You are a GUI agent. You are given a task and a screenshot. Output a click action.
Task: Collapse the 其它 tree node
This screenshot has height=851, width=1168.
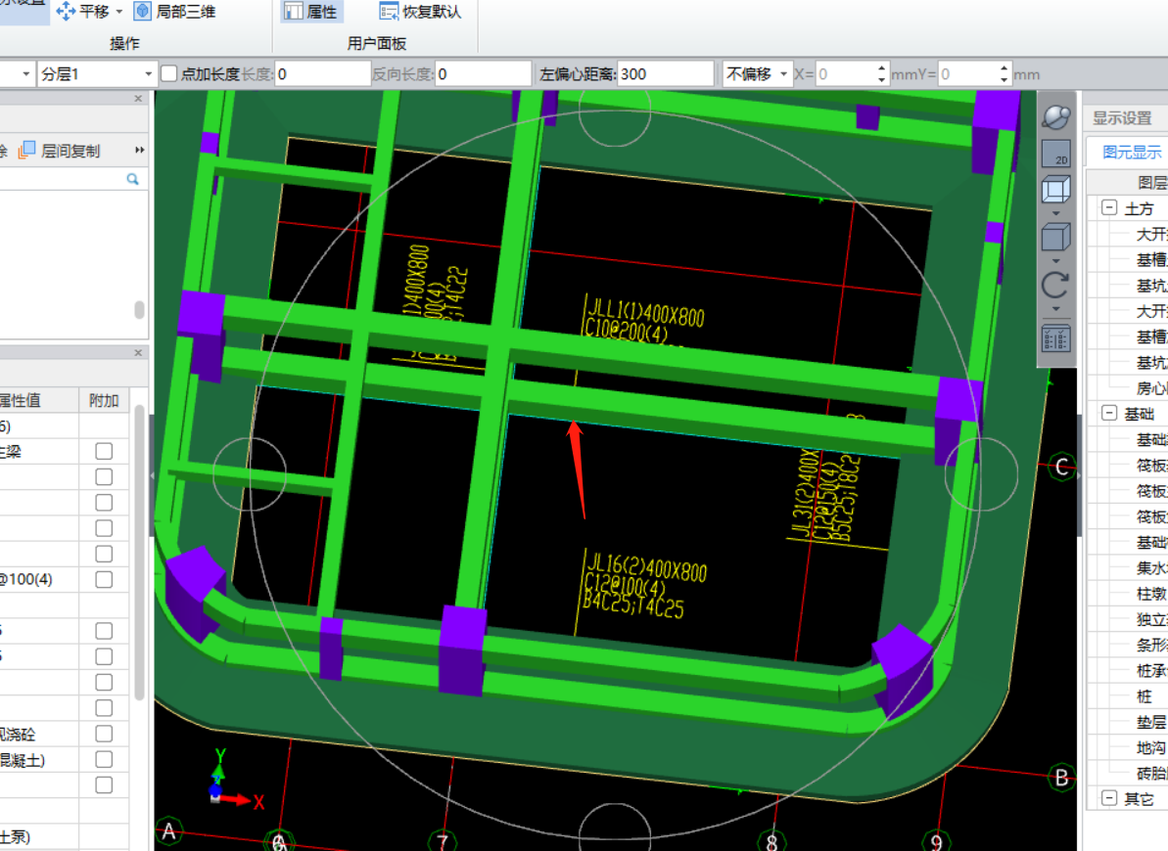point(1109,798)
